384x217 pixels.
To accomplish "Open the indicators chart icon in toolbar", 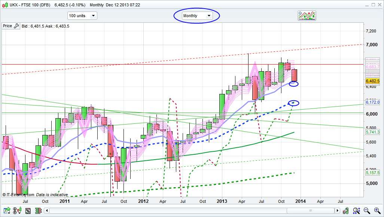I will [x=307, y=16].
